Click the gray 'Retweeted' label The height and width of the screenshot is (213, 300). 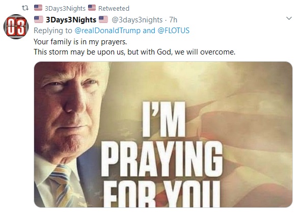tap(114, 9)
